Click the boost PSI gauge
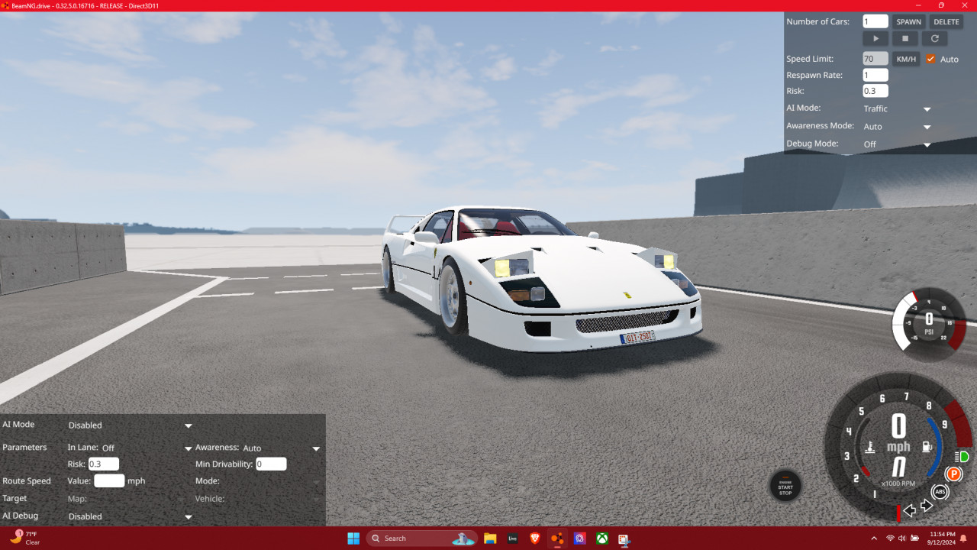 pyautogui.click(x=929, y=324)
